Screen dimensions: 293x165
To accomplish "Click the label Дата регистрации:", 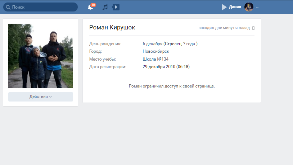I will pyautogui.click(x=108, y=67).
